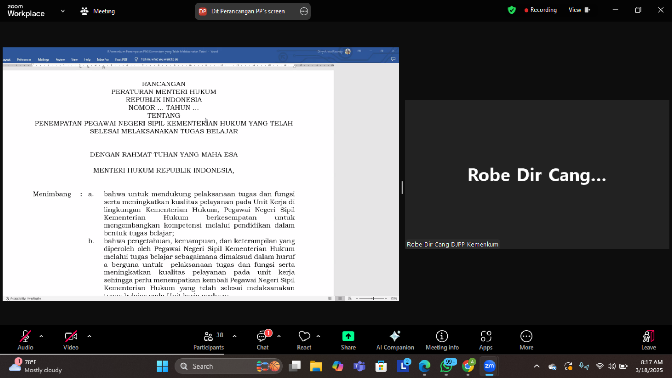Click Word user account avatar
Viewport: 672px width, 378px height.
348,51
